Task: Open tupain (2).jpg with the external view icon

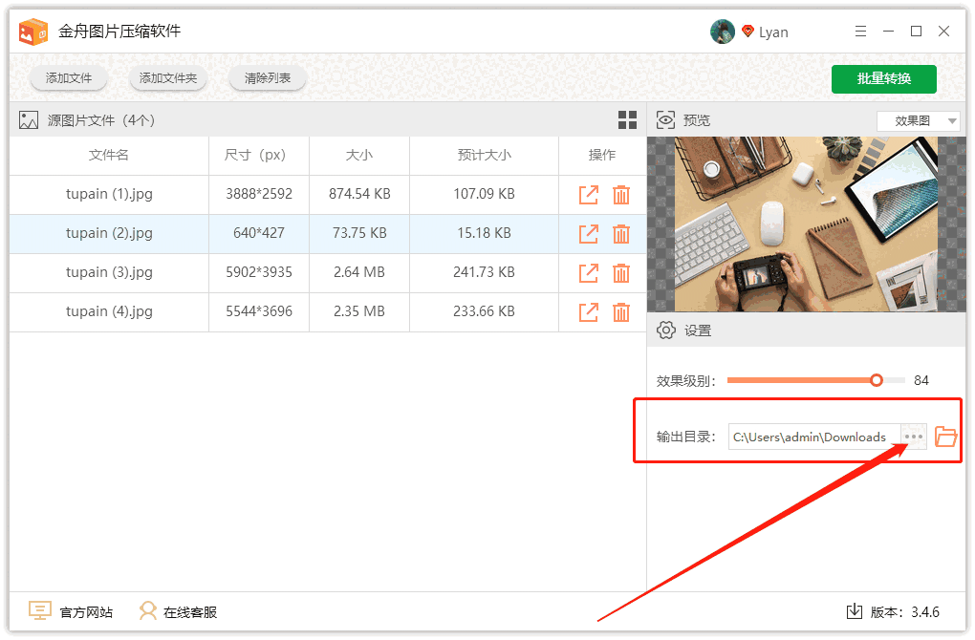Action: 588,233
